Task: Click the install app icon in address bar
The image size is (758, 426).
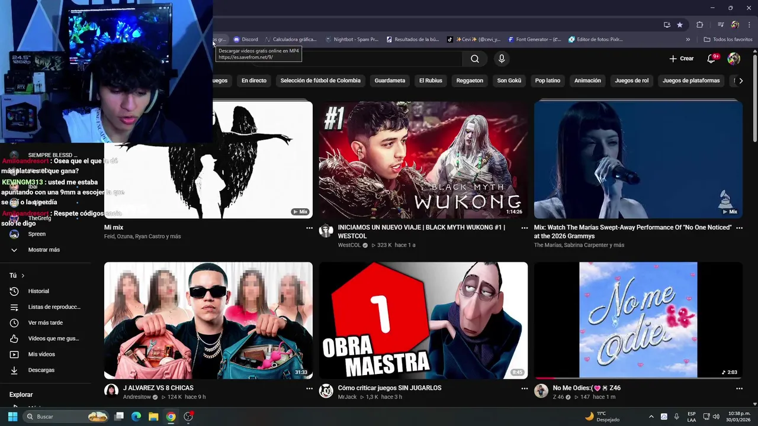Action: (667, 25)
